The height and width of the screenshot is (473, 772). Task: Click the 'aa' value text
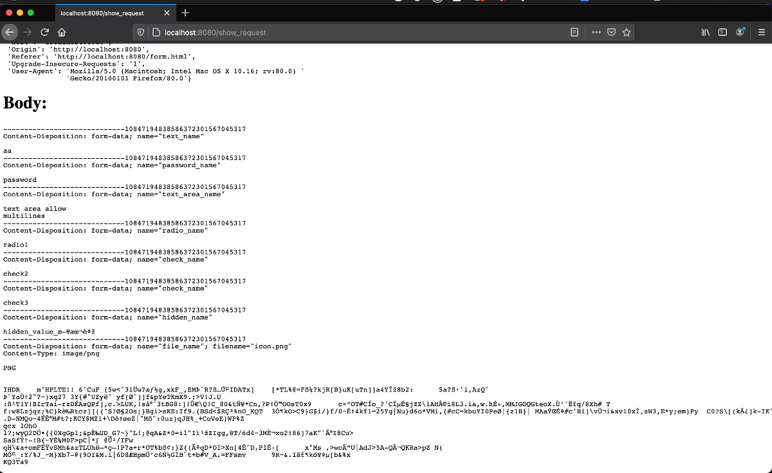[x=7, y=151]
